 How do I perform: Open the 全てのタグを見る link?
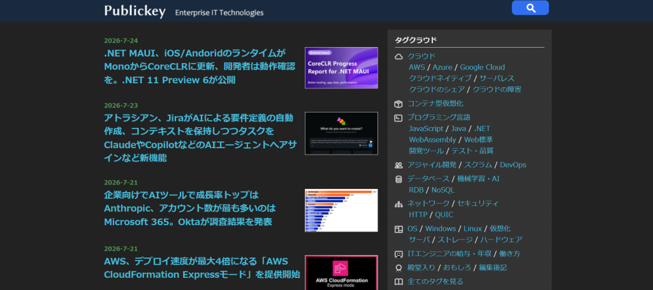(435, 281)
